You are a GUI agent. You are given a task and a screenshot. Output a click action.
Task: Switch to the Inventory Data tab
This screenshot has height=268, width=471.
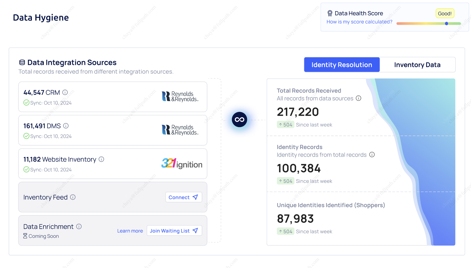pyautogui.click(x=417, y=65)
